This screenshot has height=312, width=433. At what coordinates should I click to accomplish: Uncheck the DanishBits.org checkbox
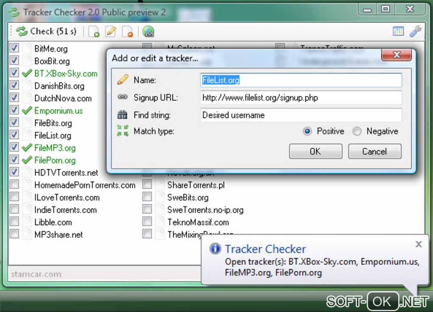pyautogui.click(x=14, y=85)
